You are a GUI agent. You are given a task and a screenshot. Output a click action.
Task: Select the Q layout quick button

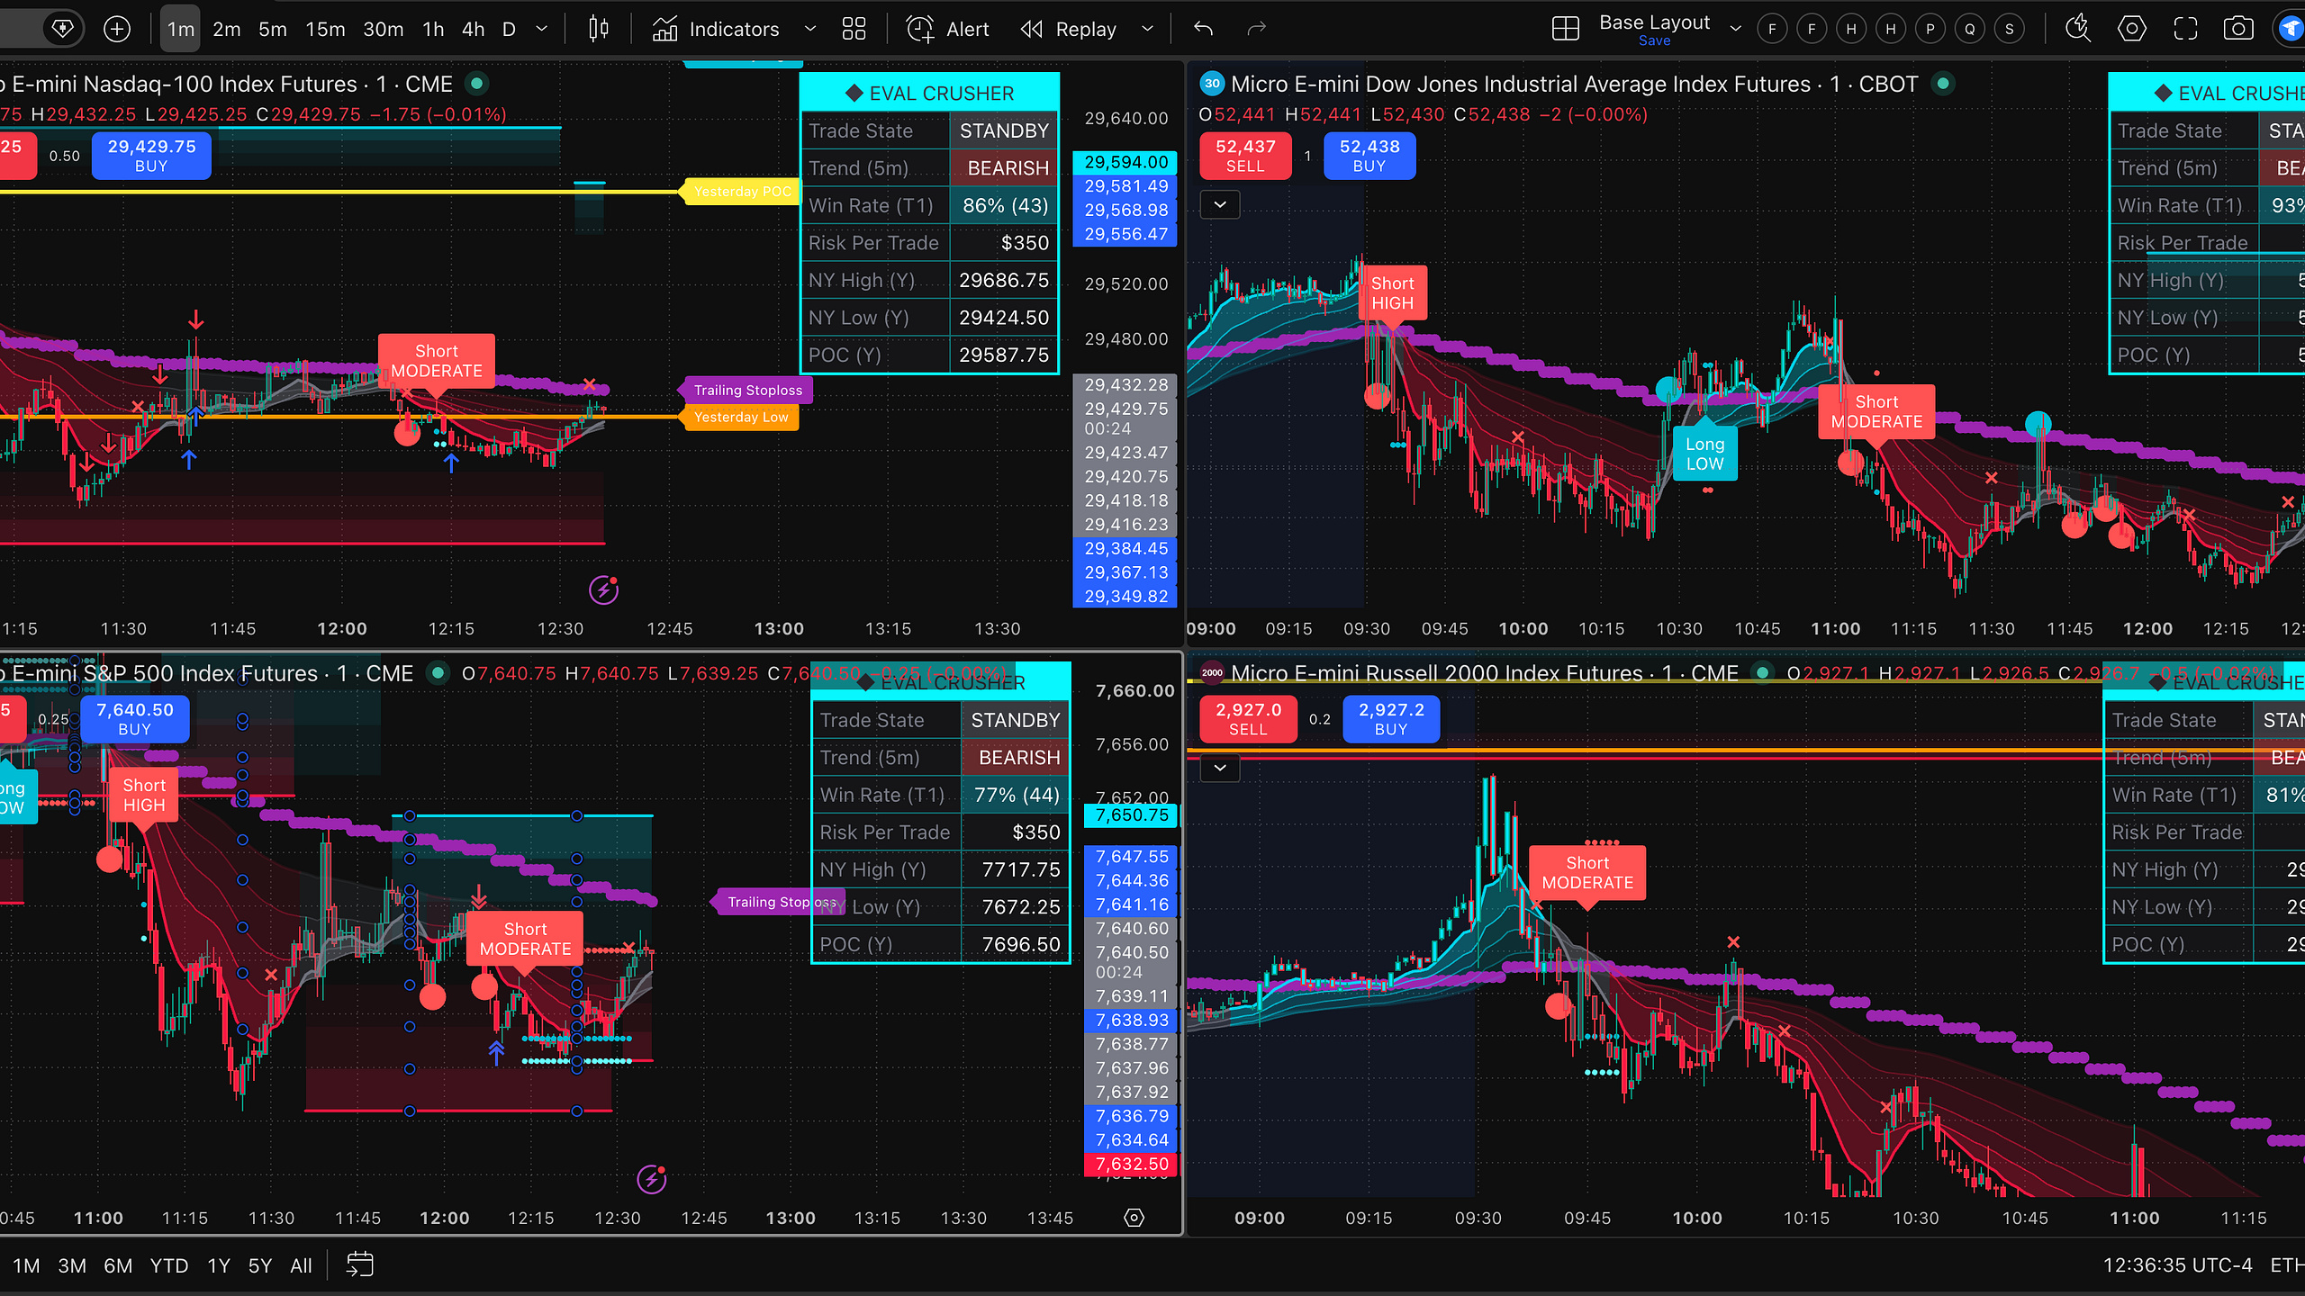(x=1970, y=29)
